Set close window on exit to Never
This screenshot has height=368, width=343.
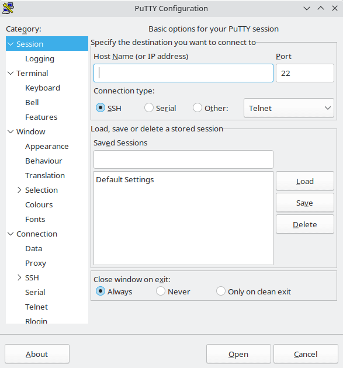coord(161,291)
